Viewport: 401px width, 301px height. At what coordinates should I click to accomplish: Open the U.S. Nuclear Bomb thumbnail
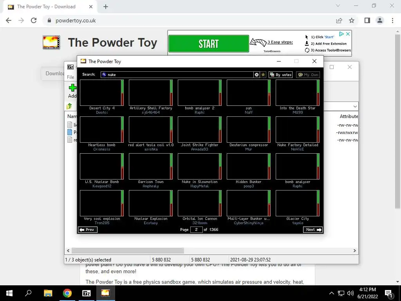(102, 166)
